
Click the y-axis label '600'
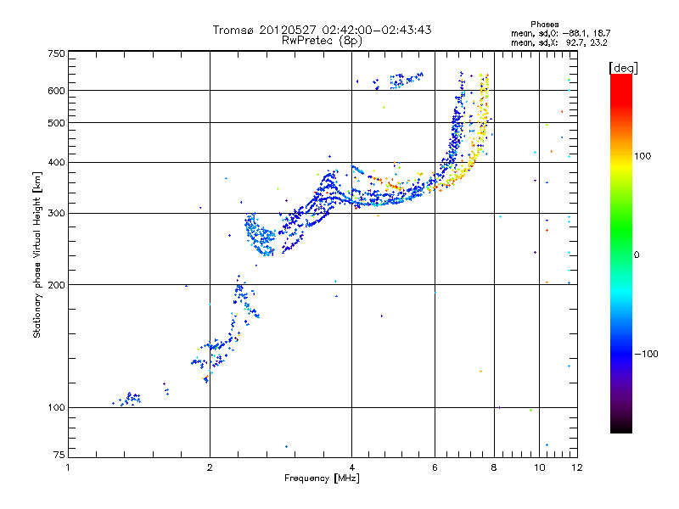56,91
